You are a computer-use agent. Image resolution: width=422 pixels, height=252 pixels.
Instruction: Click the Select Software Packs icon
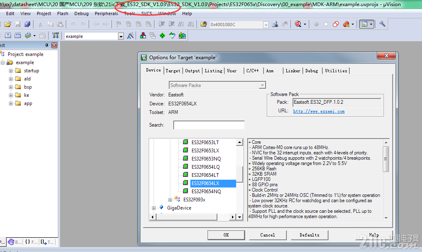172,36
